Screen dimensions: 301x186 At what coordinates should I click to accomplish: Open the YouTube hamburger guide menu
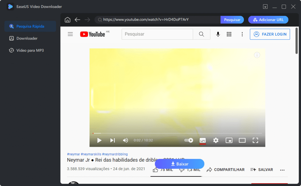(x=70, y=34)
